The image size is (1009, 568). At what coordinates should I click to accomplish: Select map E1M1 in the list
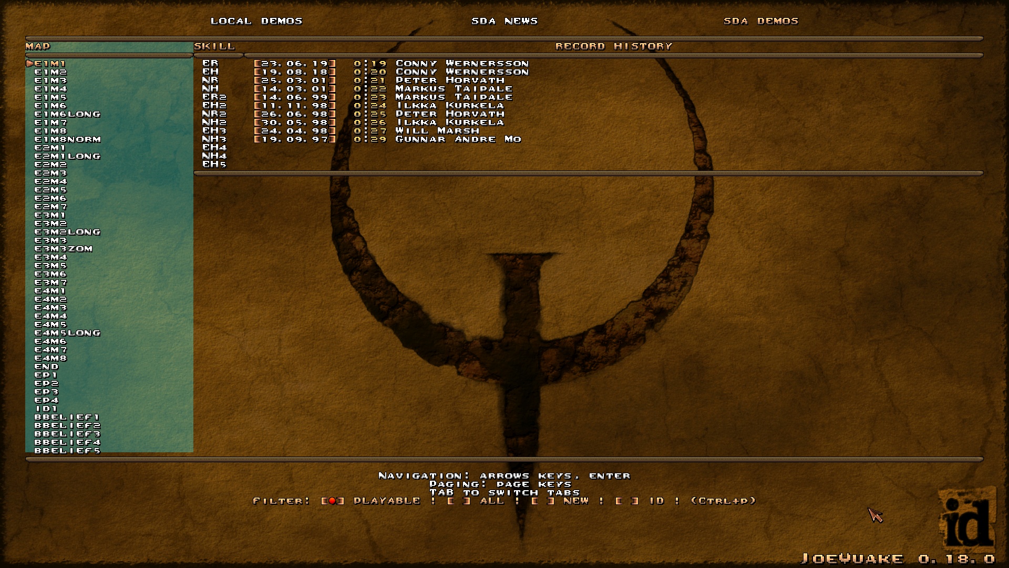pos(50,64)
